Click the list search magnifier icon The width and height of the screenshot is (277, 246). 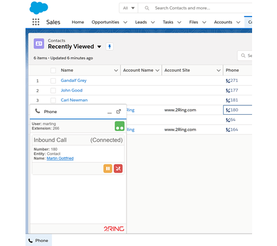coord(243,55)
